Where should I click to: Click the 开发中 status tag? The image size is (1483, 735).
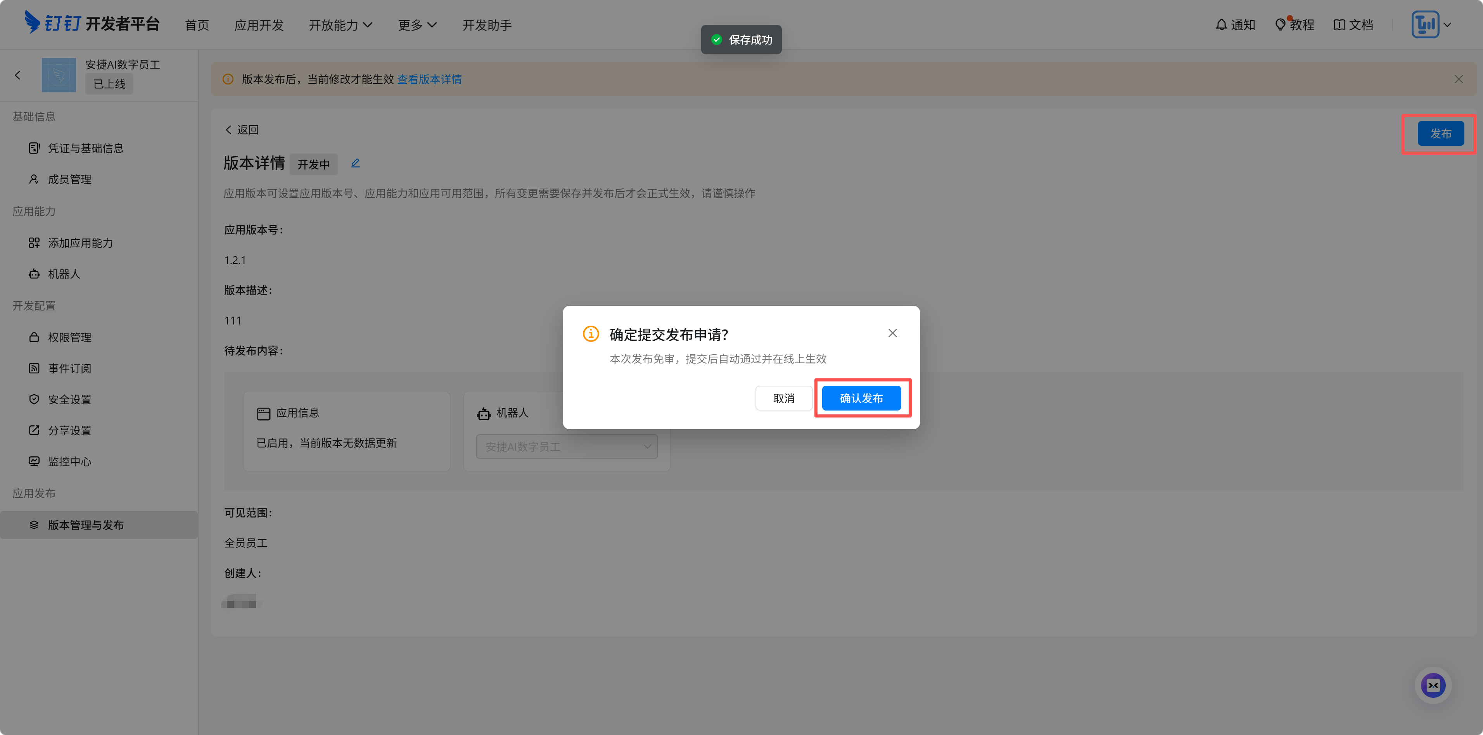(x=313, y=165)
